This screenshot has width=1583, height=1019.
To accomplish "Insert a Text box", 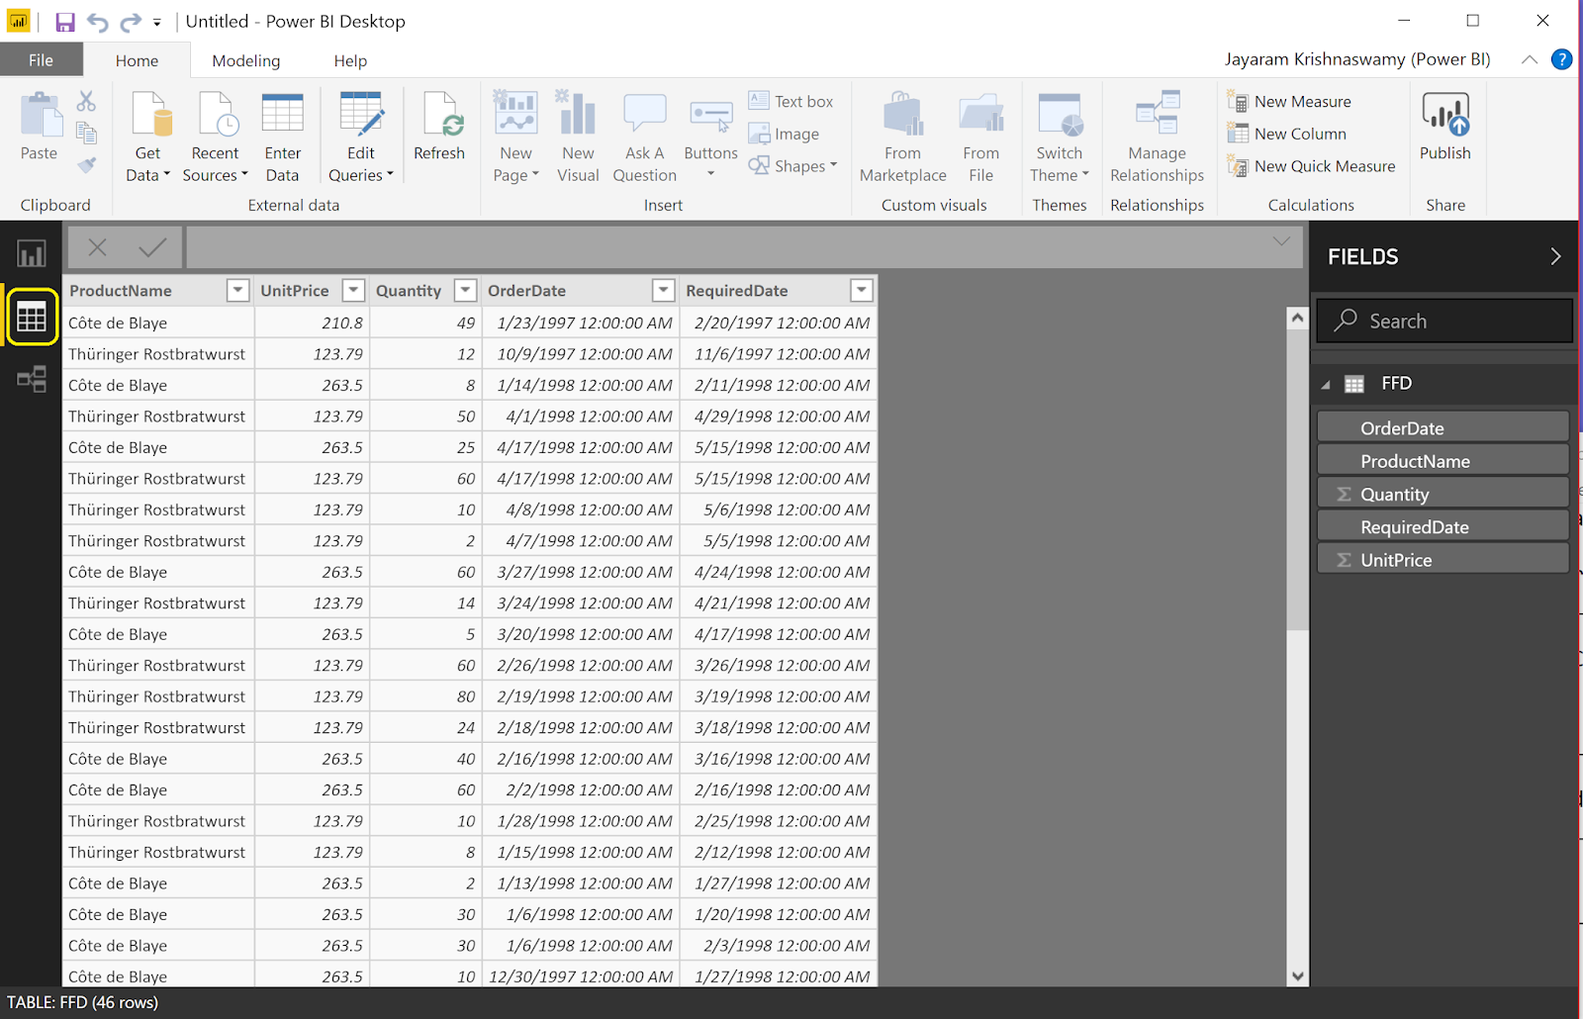I will pyautogui.click(x=791, y=100).
